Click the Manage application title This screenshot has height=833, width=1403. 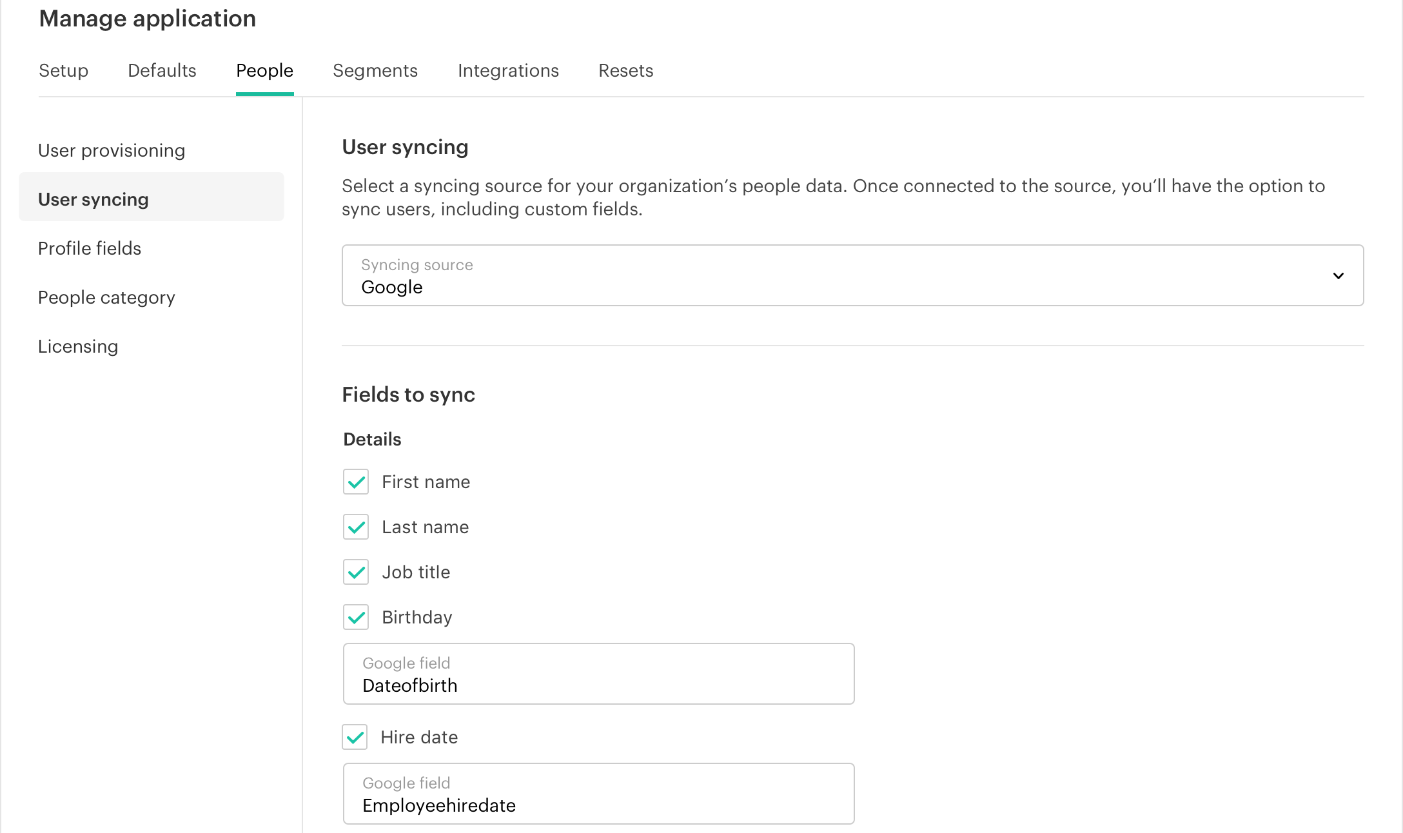(x=148, y=19)
